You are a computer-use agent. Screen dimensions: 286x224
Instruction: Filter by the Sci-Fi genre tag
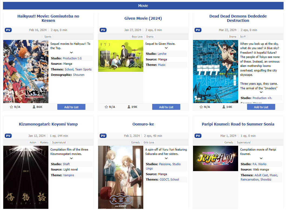coord(243,37)
